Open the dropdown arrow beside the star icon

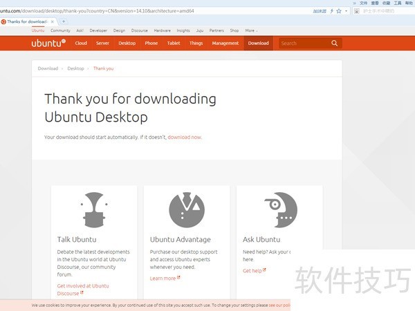[x=346, y=11]
